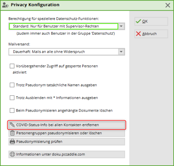Click the Standard Supervisor-Rechten selection field
Image resolution: width=174 pixels, height=166 pixels.
[x=63, y=26]
